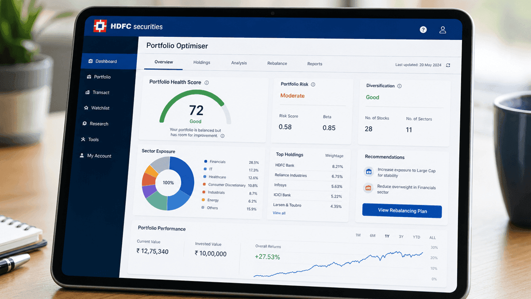Click the Financials blue legend dot
531x299 pixels.
point(206,161)
